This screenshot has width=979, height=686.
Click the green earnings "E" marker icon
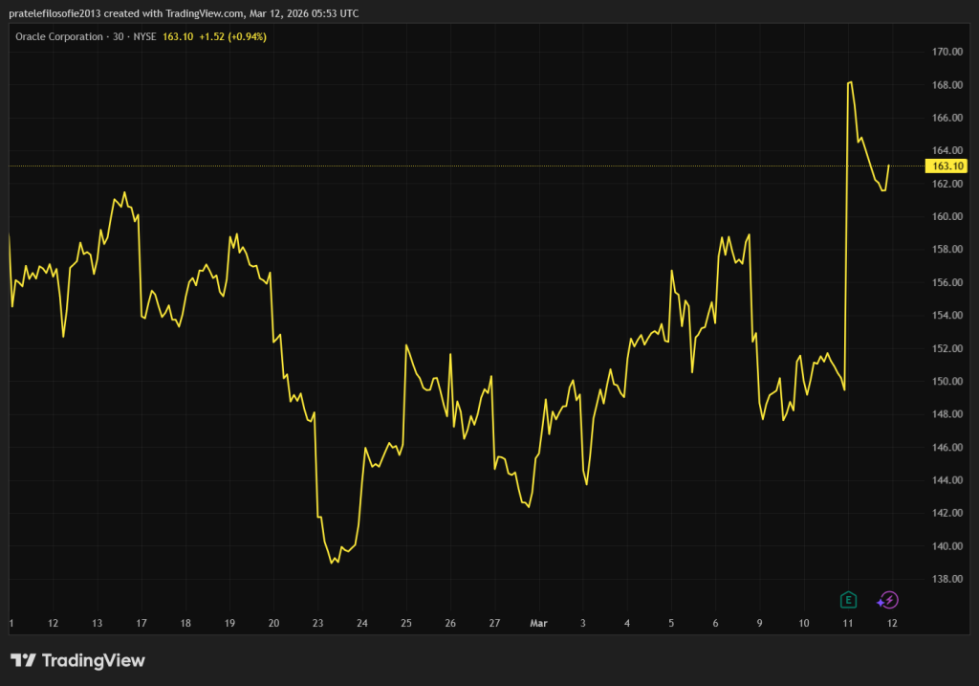point(848,600)
